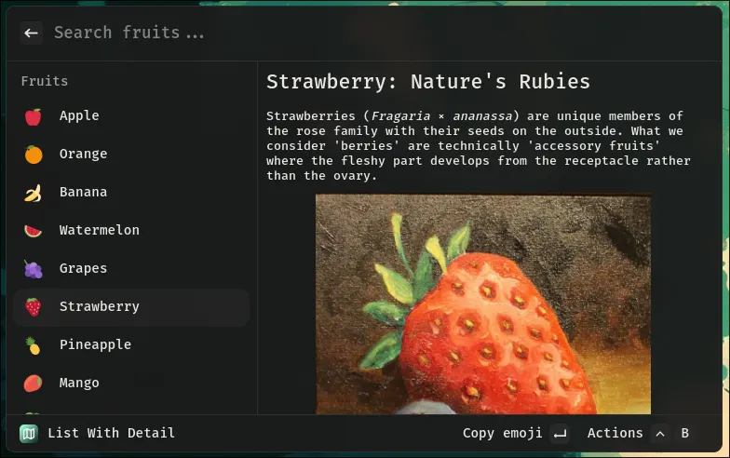Open the Actions menu
The width and height of the screenshot is (730, 458).
tap(615, 433)
